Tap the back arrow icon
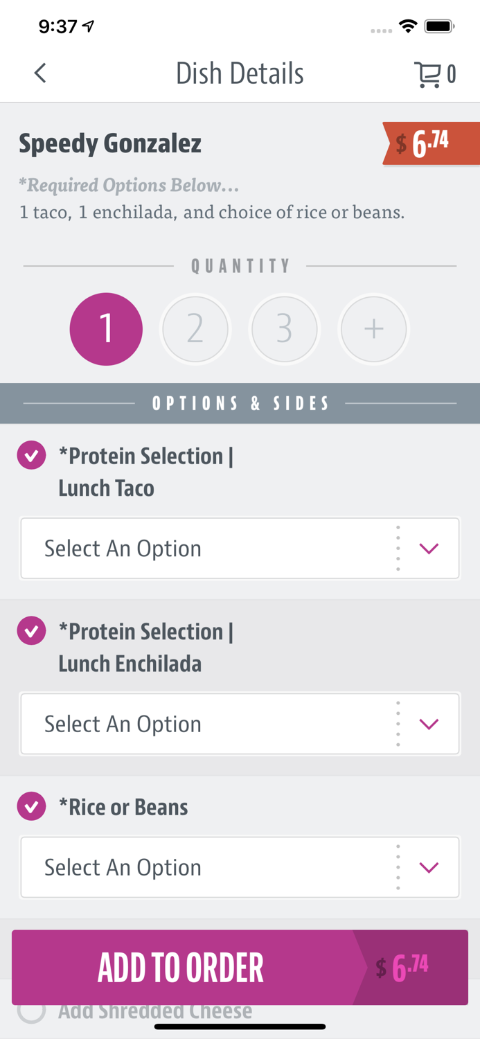The height and width of the screenshot is (1039, 480). [40, 73]
